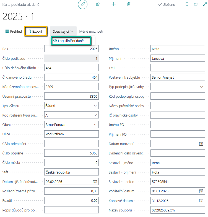Expand the Obec dropdown showing Brno-Ponava
Image resolution: width=208 pixels, height=217 pixels.
(x=95, y=125)
